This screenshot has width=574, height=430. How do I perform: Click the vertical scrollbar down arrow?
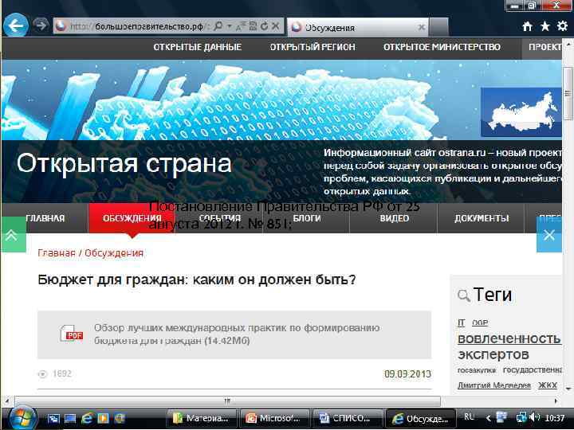pyautogui.click(x=568, y=389)
